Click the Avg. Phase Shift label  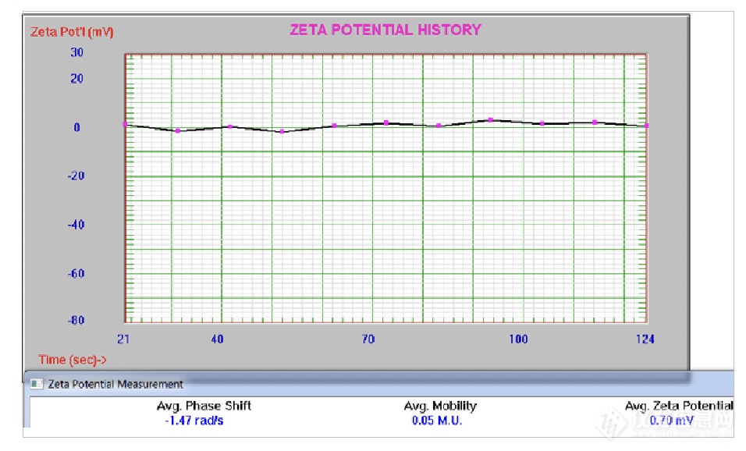coord(204,406)
